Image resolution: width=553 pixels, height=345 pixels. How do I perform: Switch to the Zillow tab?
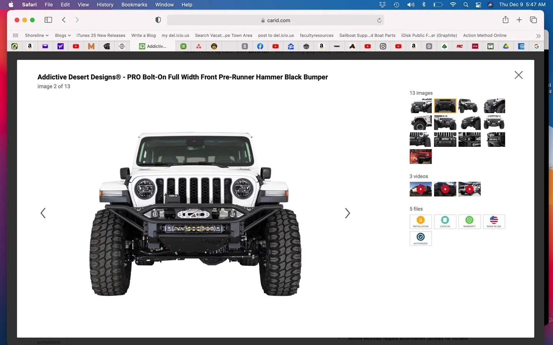[291, 46]
